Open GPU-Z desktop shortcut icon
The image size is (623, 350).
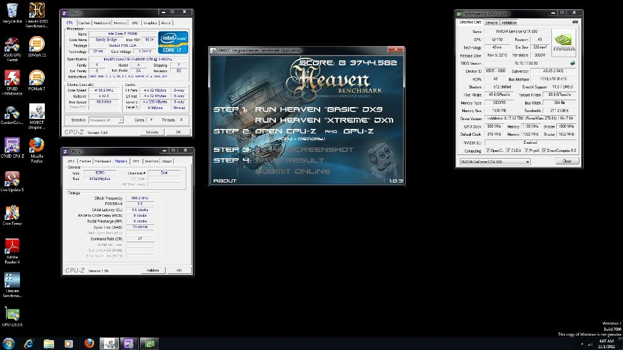12,316
